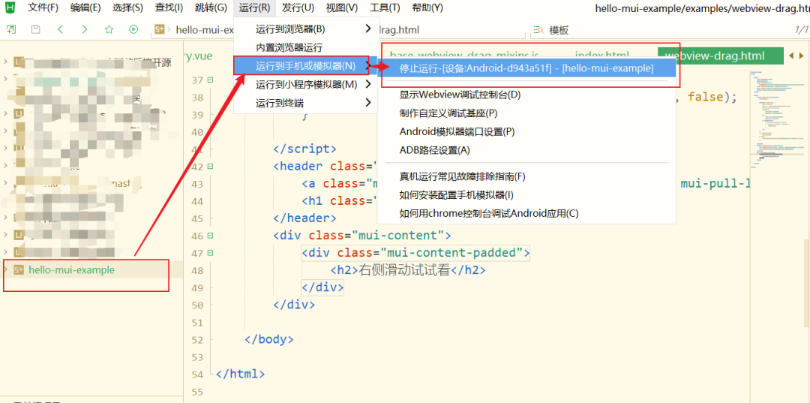Screen dimensions: 810x403
Task: Expand submenu arrow for 运行到小程序模拟器(M)
Action: (367, 84)
